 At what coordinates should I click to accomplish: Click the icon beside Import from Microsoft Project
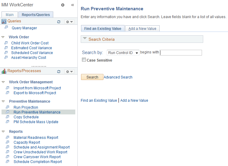8,88
